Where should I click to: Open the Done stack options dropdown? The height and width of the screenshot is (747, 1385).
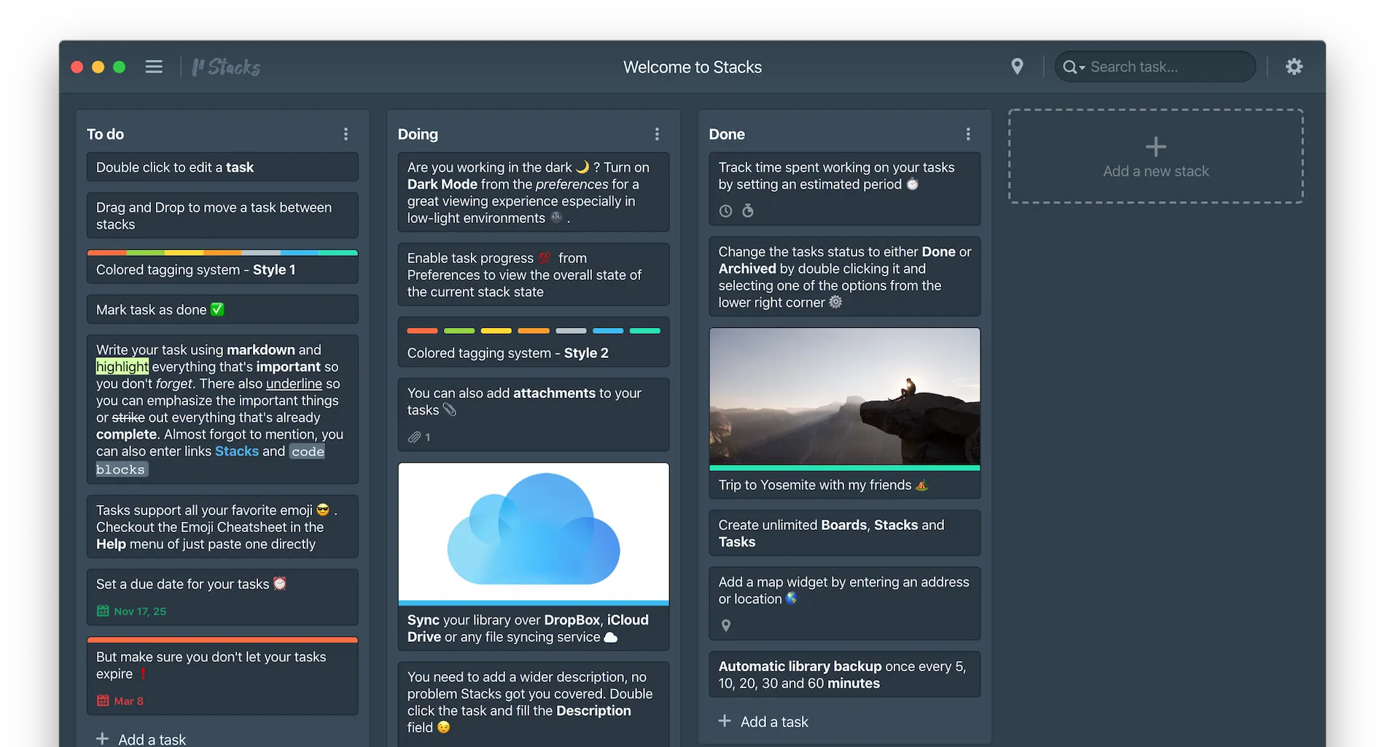(968, 134)
